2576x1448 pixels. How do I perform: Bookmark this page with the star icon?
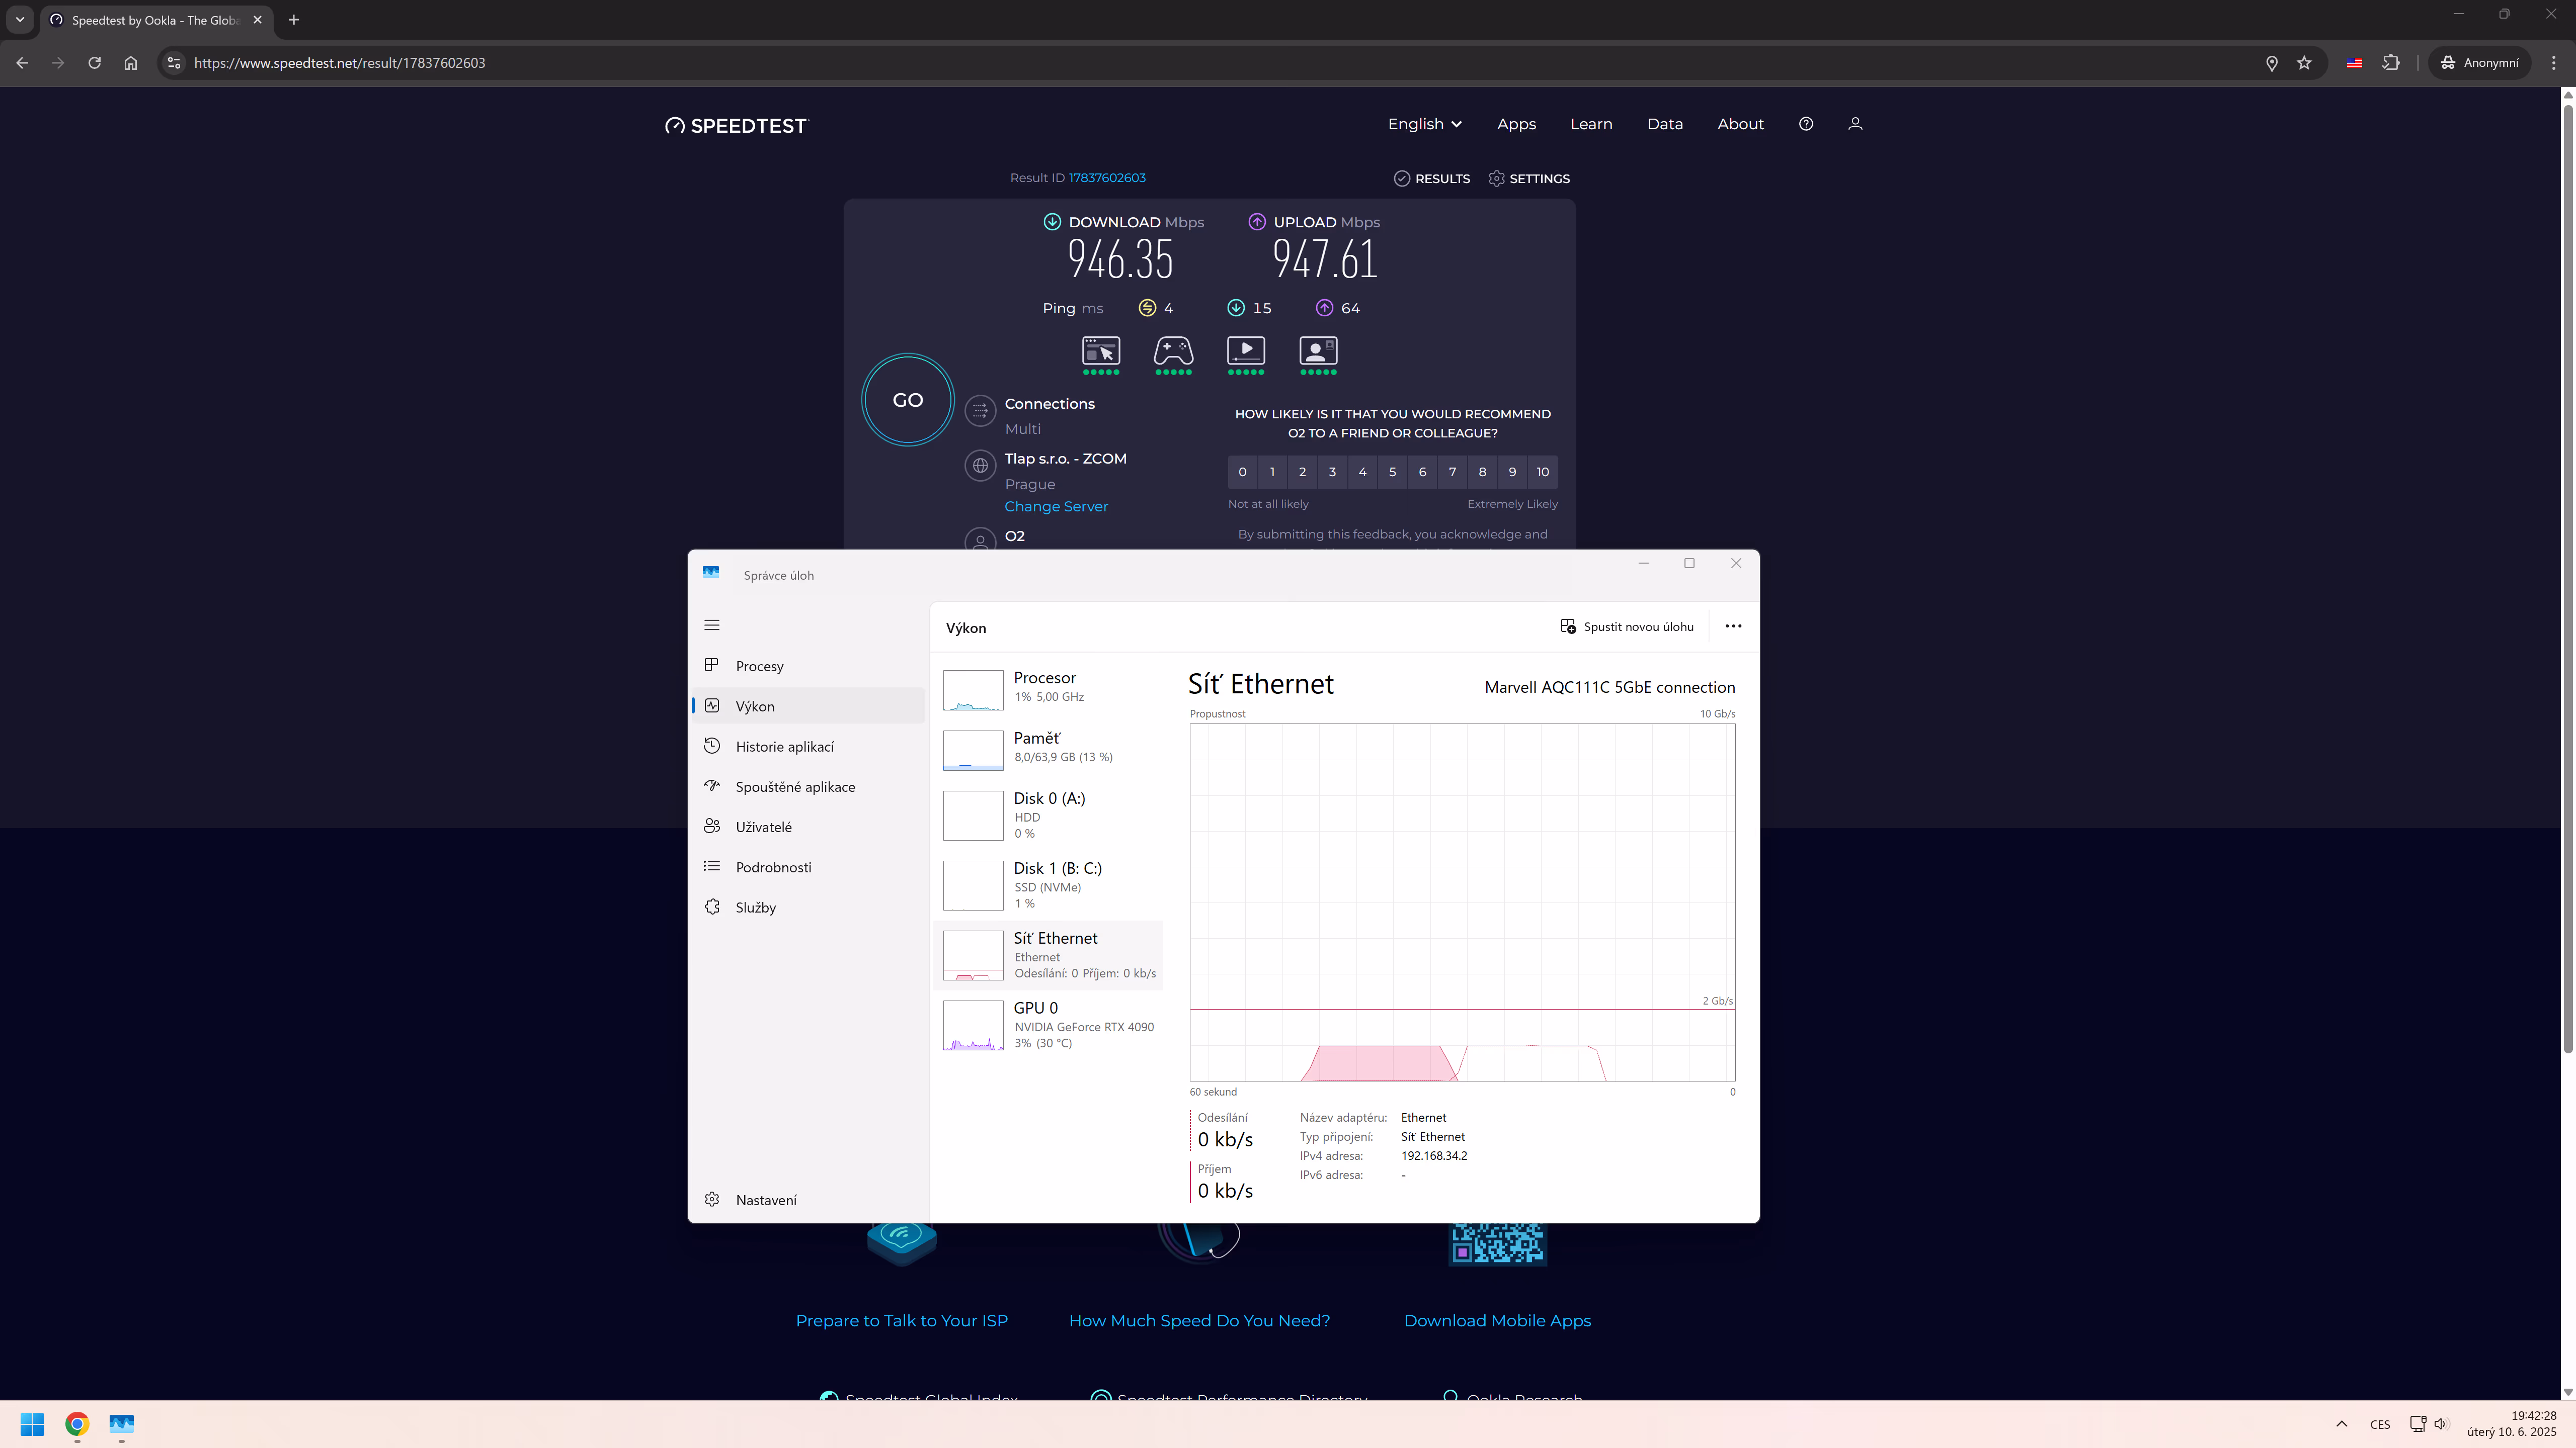[x=2304, y=63]
